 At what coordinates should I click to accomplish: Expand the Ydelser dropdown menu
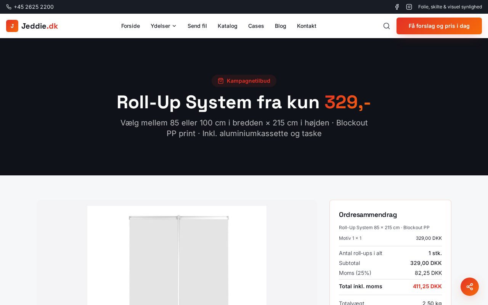160,26
